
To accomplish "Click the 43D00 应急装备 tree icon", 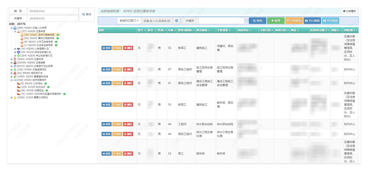I will (15, 63).
